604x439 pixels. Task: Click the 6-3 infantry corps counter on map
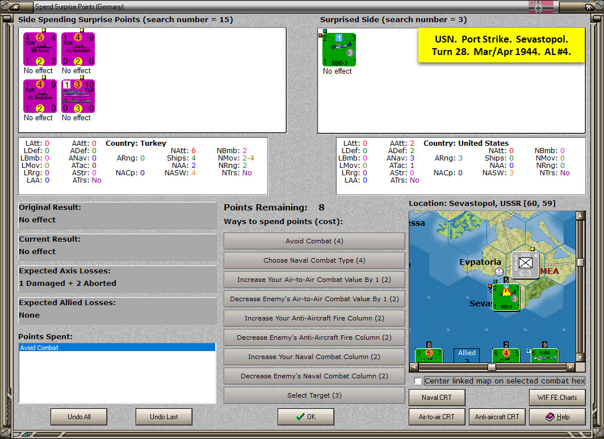tap(525, 265)
